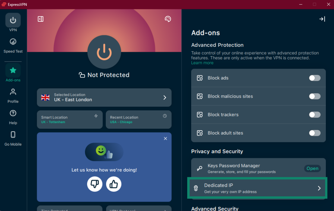Open the theme palette icon
The image size is (334, 211).
pos(168,19)
